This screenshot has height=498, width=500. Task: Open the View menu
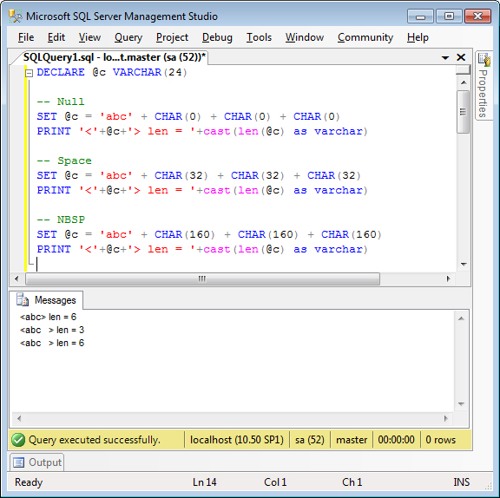click(x=89, y=37)
